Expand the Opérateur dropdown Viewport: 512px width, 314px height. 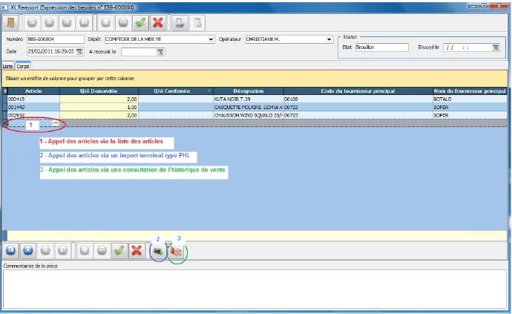point(329,39)
